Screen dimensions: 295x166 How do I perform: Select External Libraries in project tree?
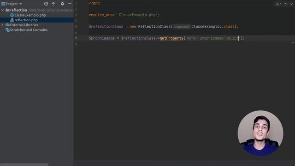coord(24,25)
